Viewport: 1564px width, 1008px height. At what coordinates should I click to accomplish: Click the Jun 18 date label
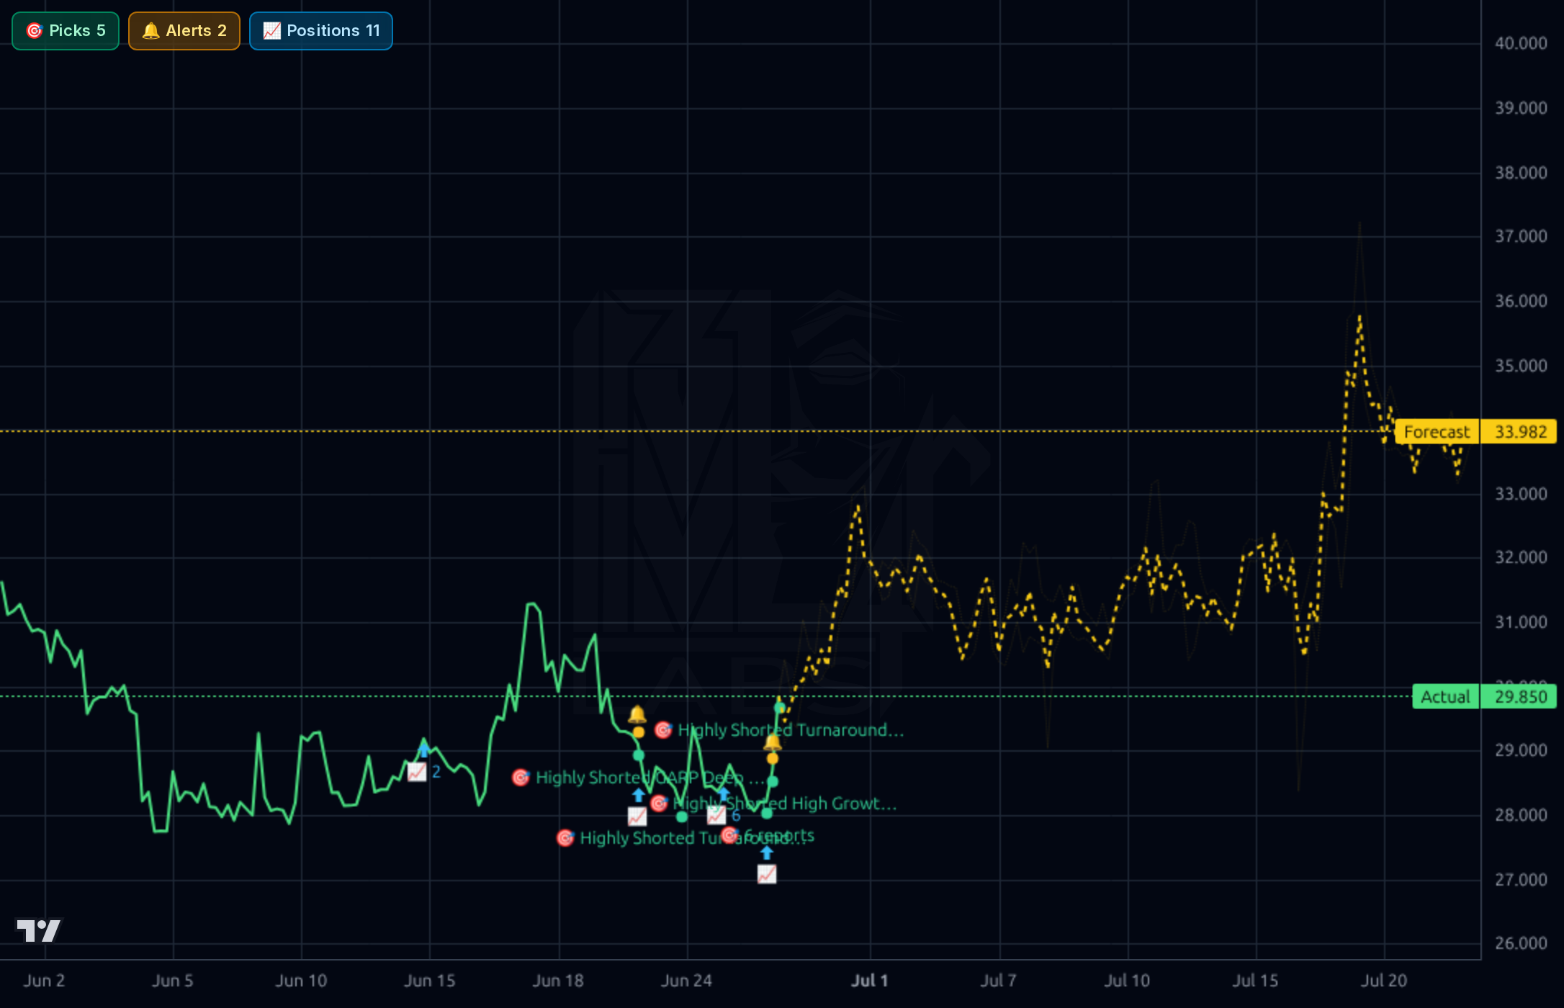[x=558, y=981]
